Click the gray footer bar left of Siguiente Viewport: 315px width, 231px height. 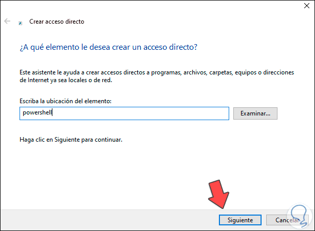pos(103,220)
